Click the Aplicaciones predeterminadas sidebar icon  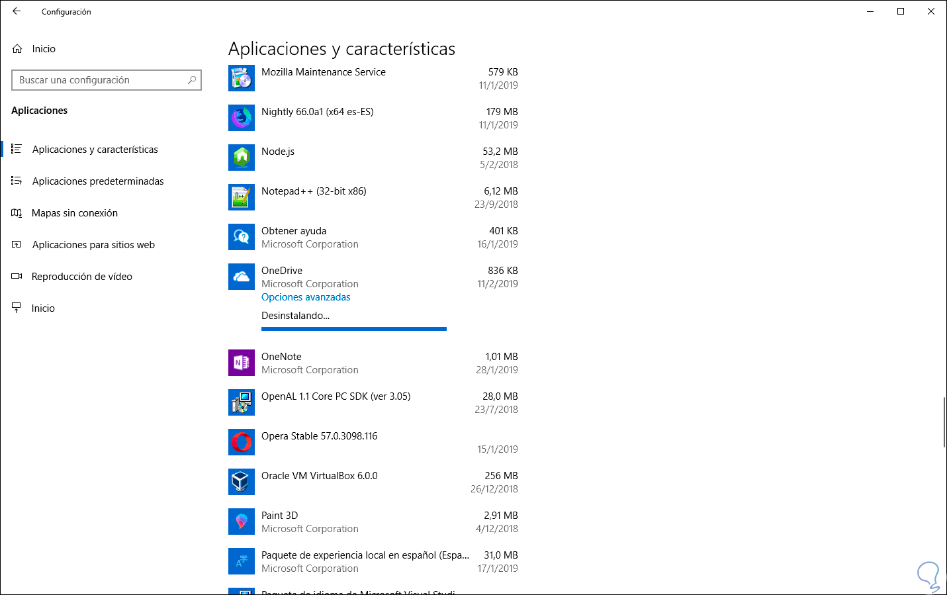(17, 181)
